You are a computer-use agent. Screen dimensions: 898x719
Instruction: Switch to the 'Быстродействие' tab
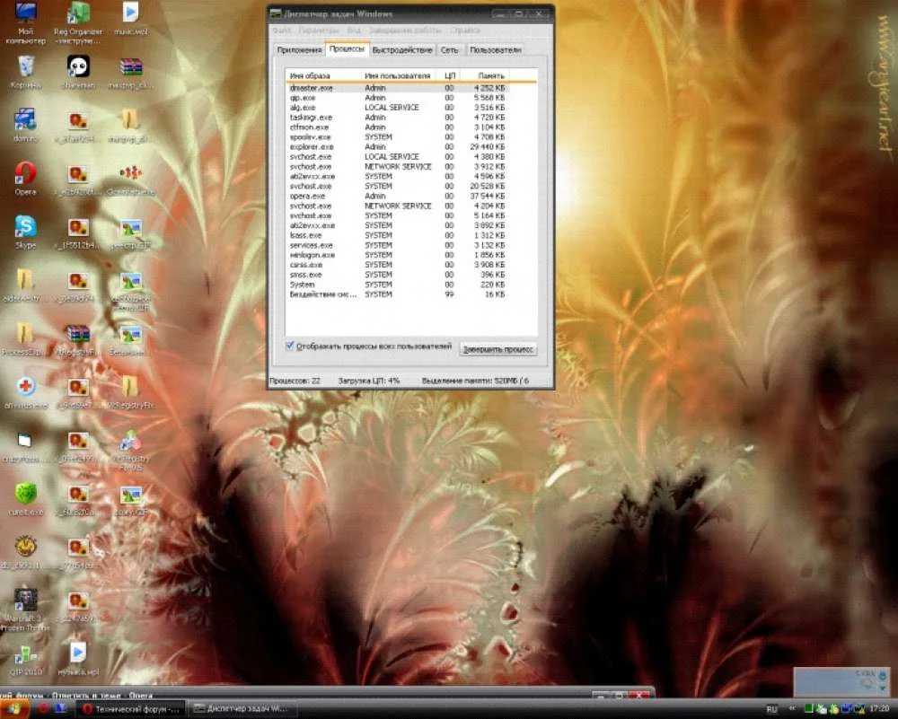(x=402, y=50)
